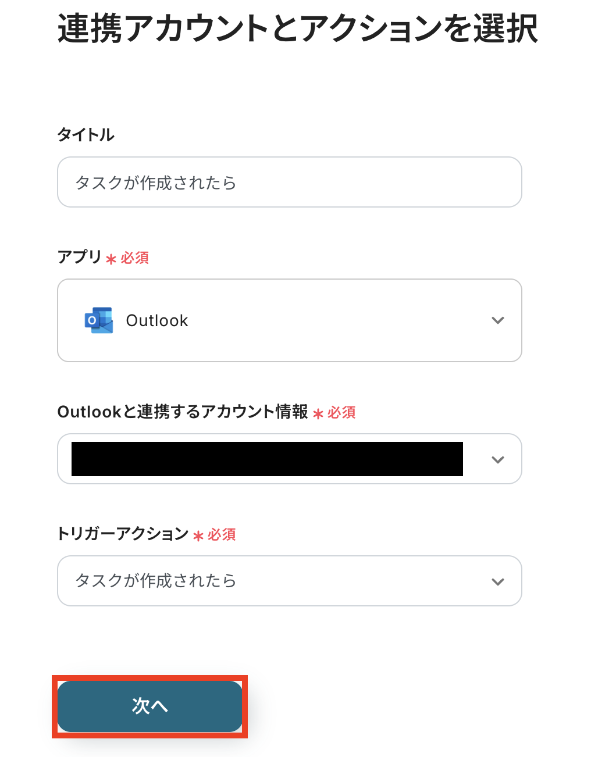Click the トリガーアクション field label
Viewport: 591px width, 757px height.
[x=123, y=534]
